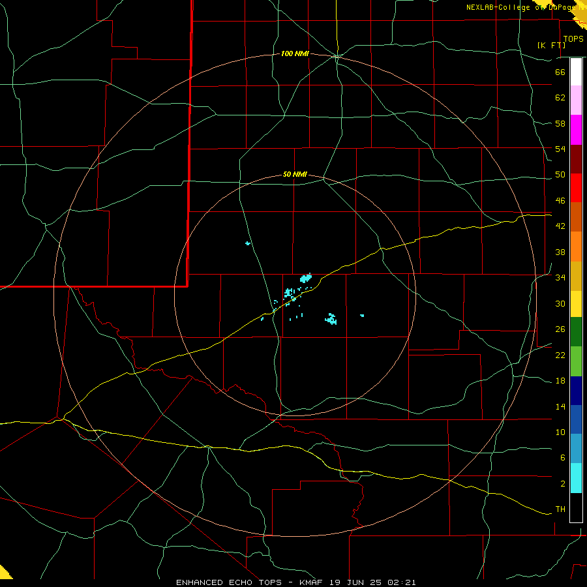587x587 pixels.
Task: Click the bright cyan legend color swatch
Action: click(x=576, y=478)
